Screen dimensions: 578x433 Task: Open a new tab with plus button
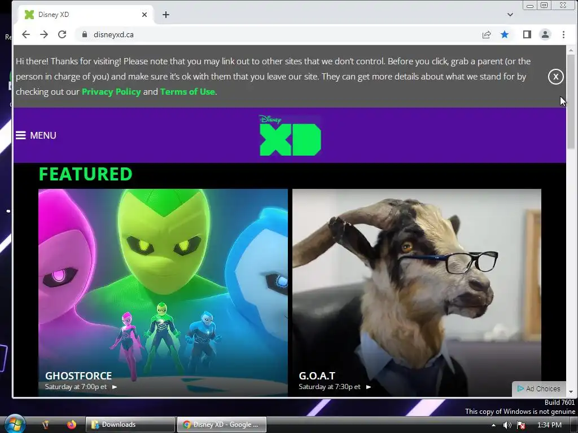166,15
